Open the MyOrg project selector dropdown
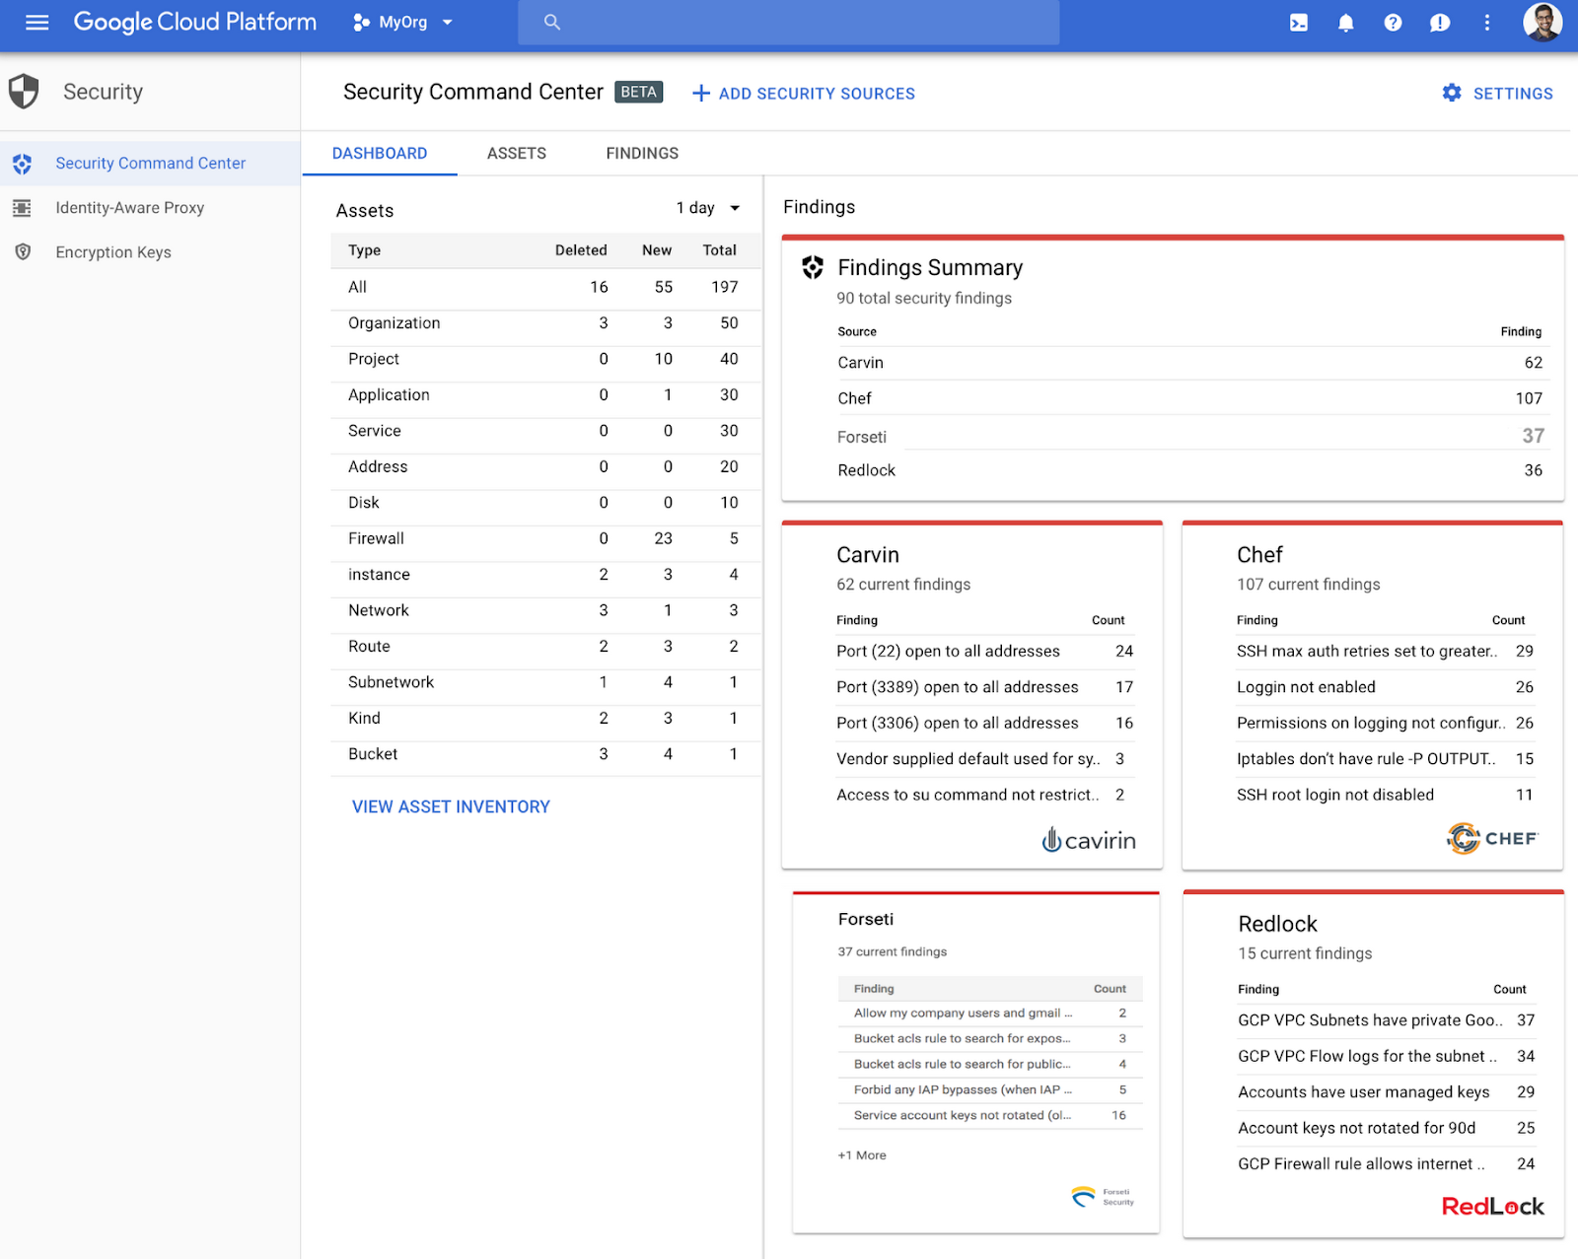The height and width of the screenshot is (1259, 1578). coord(403,22)
